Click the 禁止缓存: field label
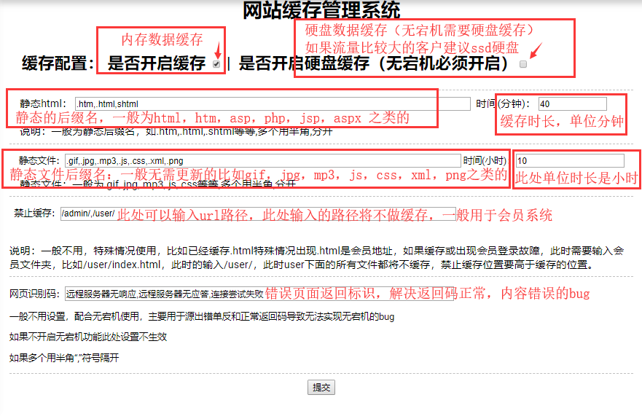Viewport: 642px width, 419px height. point(34,214)
